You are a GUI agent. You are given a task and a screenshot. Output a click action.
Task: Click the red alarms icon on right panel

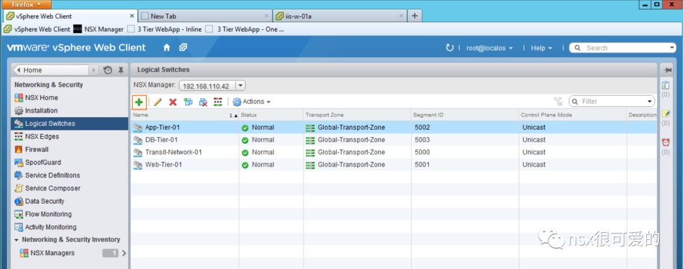pos(665,142)
